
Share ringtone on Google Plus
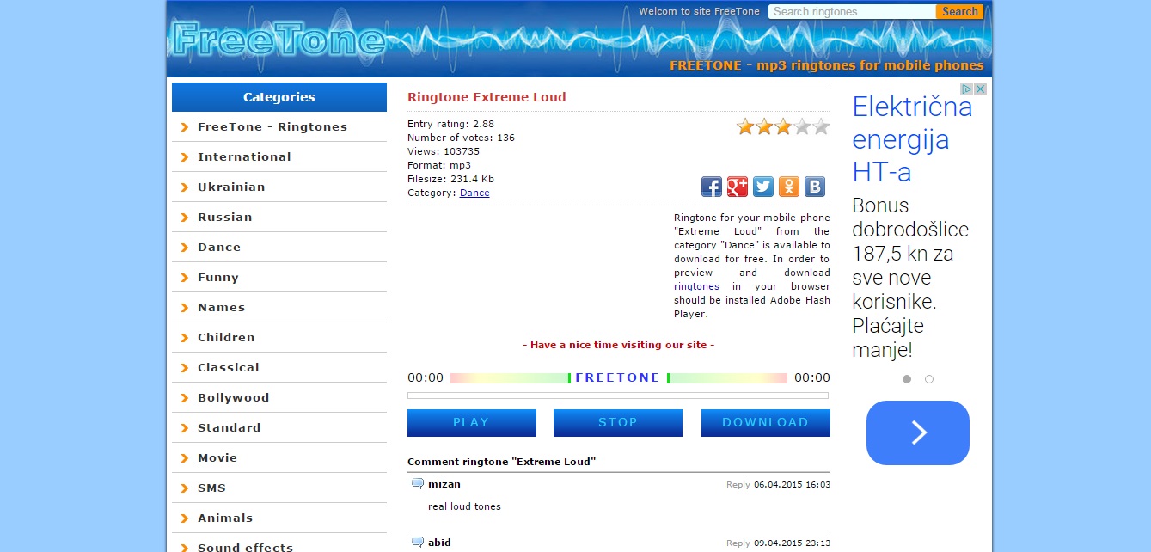pyautogui.click(x=738, y=187)
